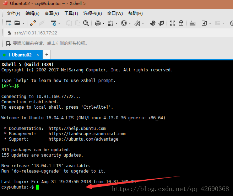This screenshot has width=233, height=196.
Task: Expand the Open session dropdown arrow
Action: coord(23,23)
